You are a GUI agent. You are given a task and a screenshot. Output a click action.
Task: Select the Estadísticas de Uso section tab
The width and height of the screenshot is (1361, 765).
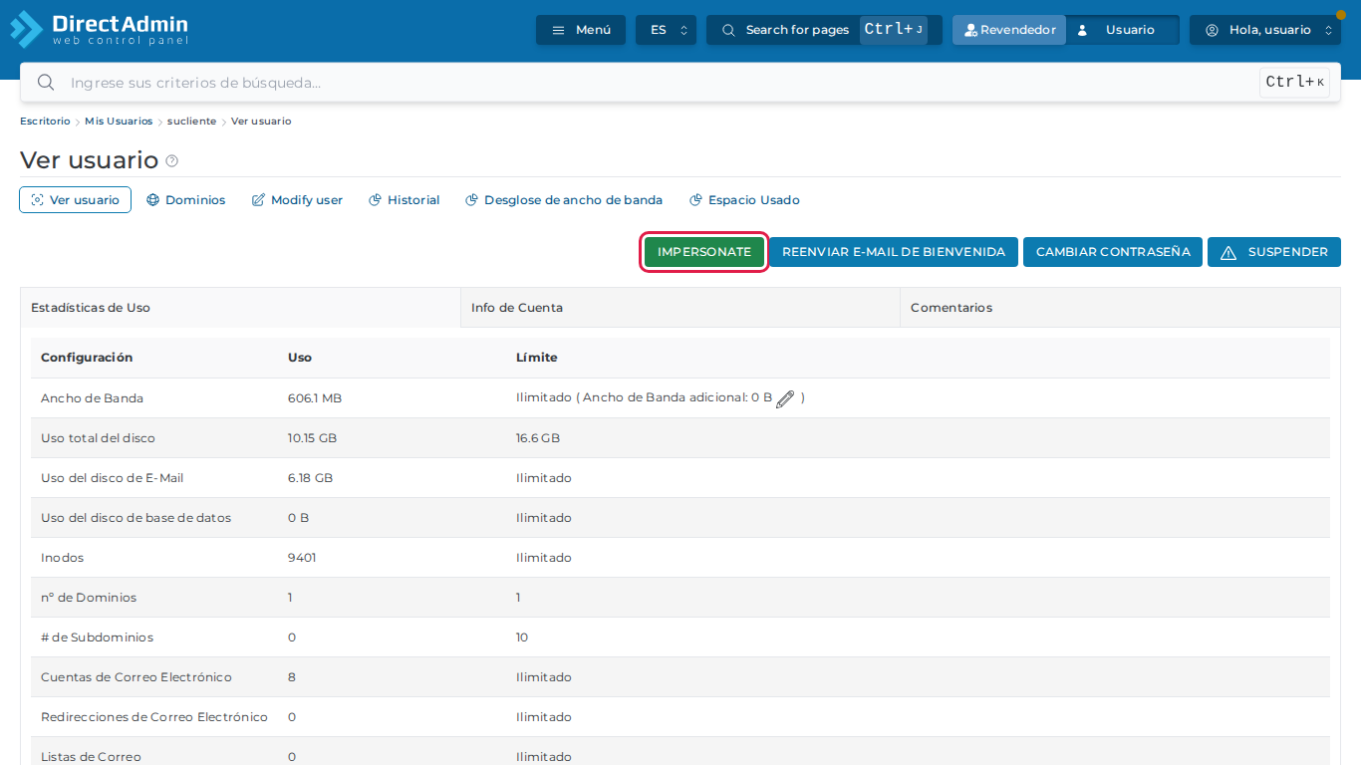pos(240,308)
